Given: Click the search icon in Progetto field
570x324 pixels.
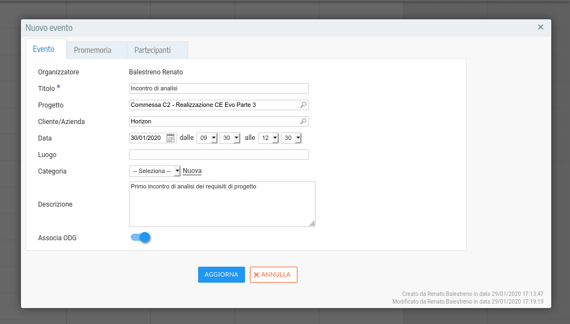Looking at the screenshot, I should 303,105.
